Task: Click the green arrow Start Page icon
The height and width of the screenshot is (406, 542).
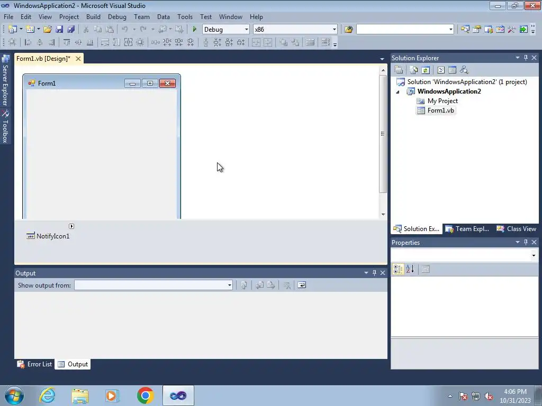Action: click(523, 30)
